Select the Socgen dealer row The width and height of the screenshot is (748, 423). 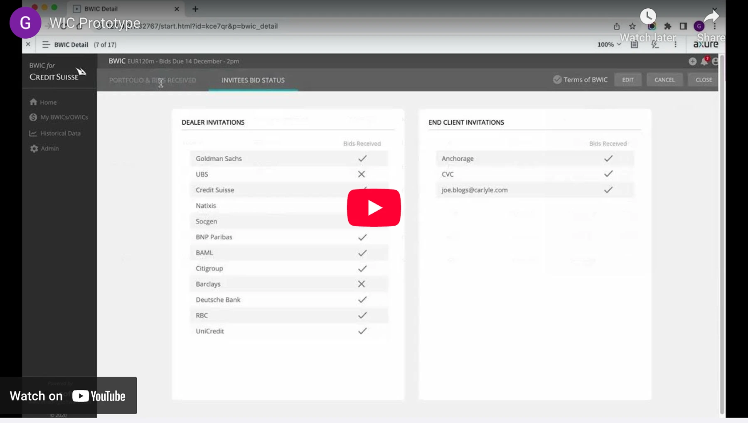pyautogui.click(x=289, y=221)
